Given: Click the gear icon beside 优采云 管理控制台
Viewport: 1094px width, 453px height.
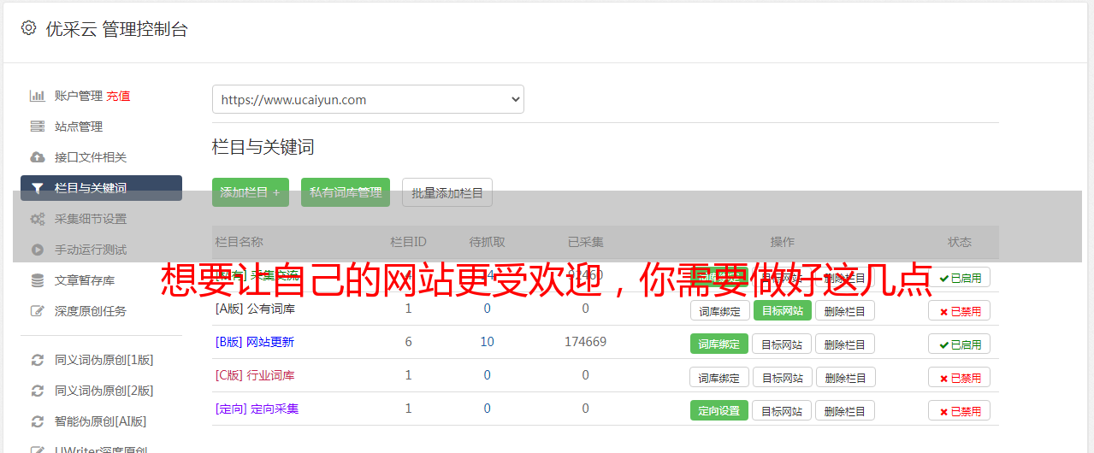Looking at the screenshot, I should pos(28,28).
